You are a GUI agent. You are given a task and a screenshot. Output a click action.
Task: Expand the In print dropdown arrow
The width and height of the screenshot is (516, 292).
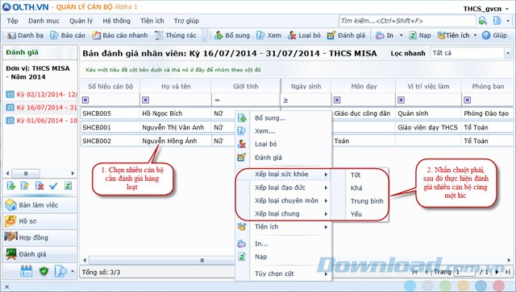coord(402,35)
